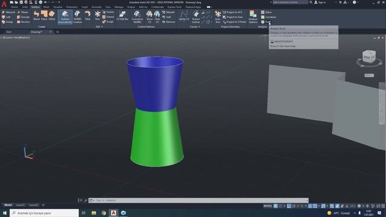Select the Extrude surface tool
The height and width of the screenshot is (217, 386).
point(23,17)
